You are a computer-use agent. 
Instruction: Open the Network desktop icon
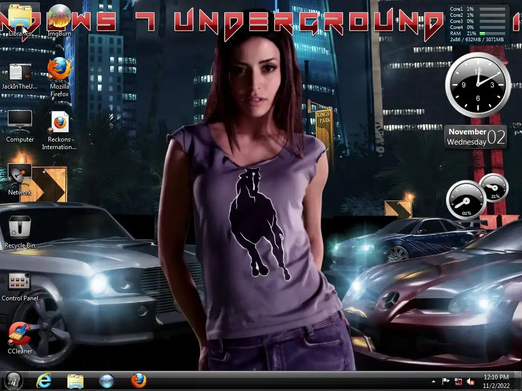(20, 180)
